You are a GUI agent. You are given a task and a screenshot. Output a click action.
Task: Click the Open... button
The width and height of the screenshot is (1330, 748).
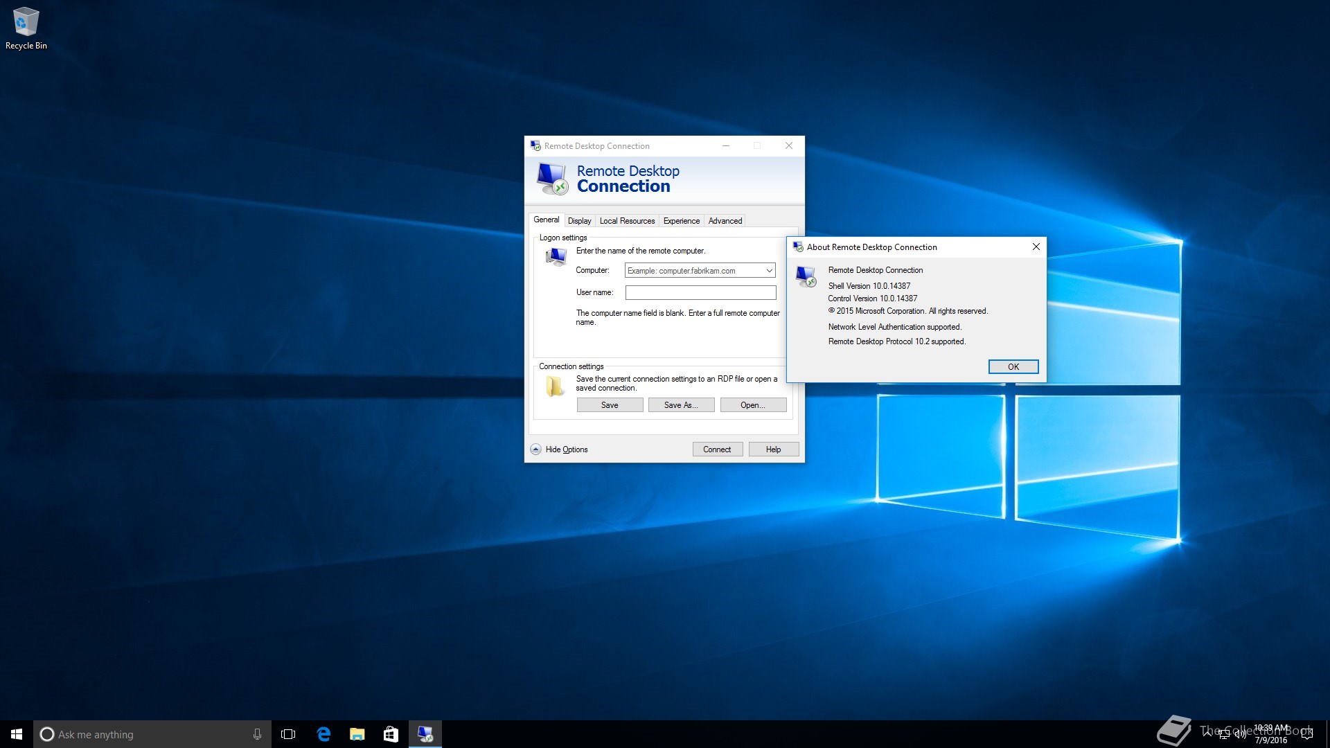pos(753,405)
